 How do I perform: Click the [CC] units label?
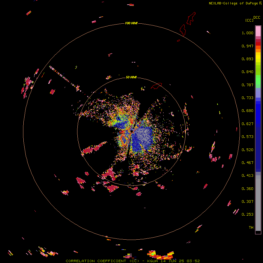pyautogui.click(x=249, y=20)
